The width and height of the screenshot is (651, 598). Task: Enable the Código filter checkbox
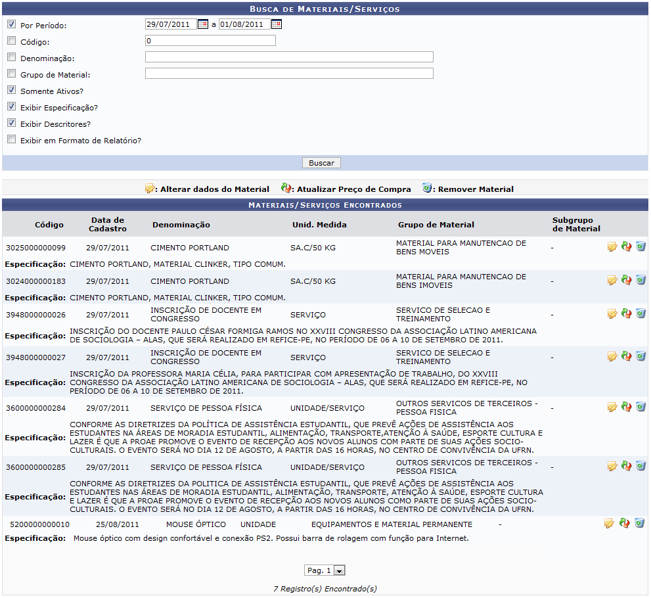click(12, 41)
